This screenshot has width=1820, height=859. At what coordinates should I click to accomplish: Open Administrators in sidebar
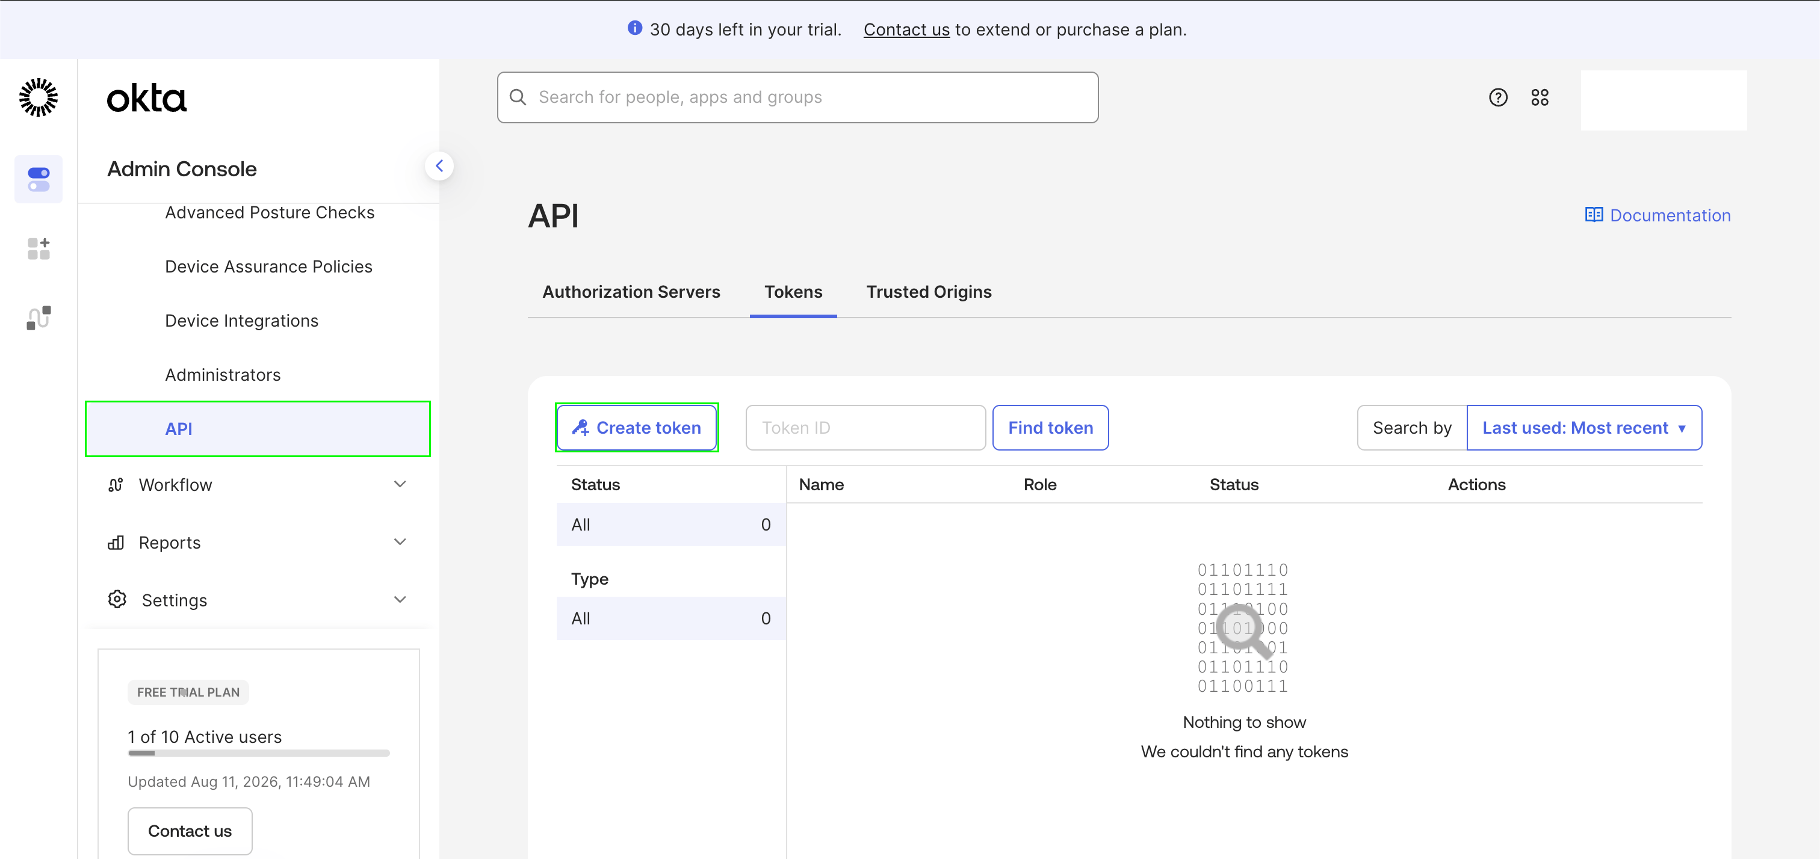(223, 374)
